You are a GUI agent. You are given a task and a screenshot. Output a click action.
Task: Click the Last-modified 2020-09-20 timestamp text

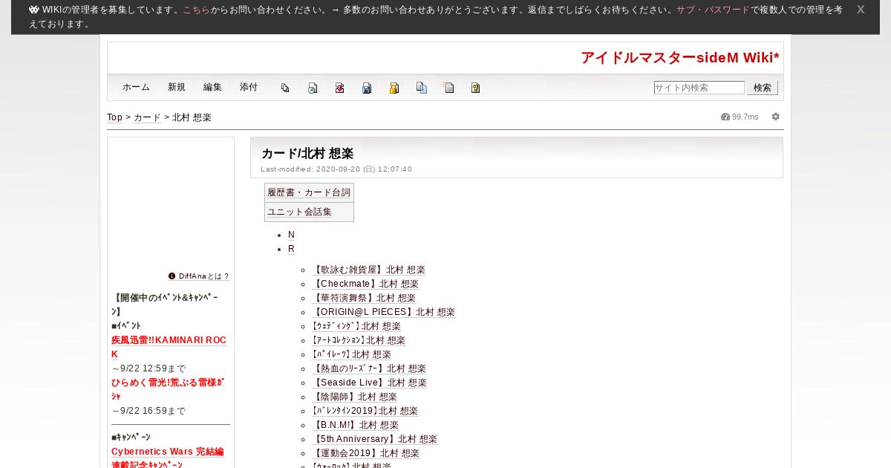pyautogui.click(x=336, y=169)
